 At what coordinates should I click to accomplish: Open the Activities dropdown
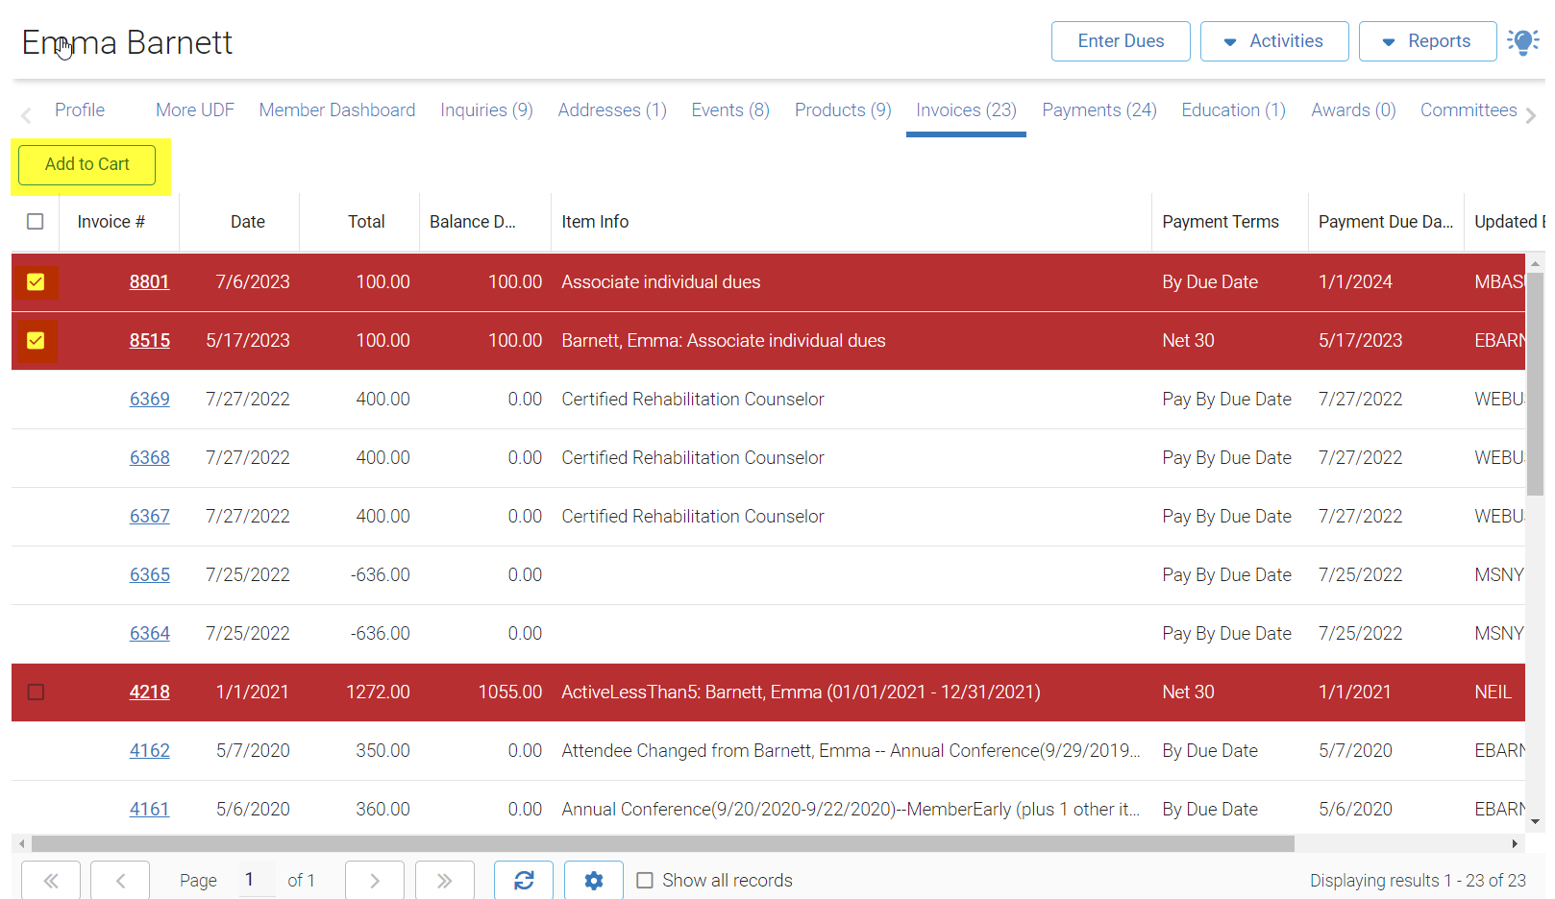[x=1274, y=41]
